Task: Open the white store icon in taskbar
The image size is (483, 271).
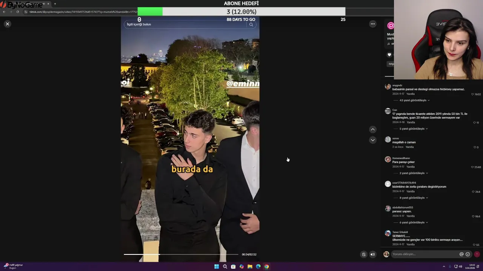Action: click(x=233, y=266)
